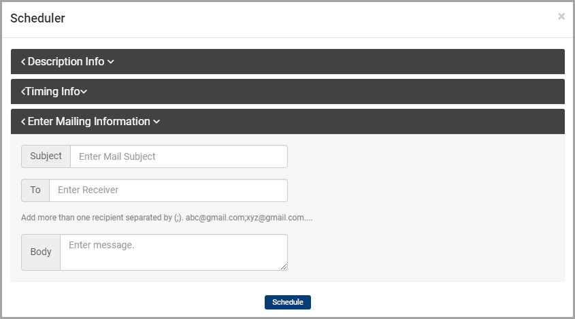The width and height of the screenshot is (575, 319).
Task: Click left chevron before Description Info
Action: pyautogui.click(x=23, y=62)
